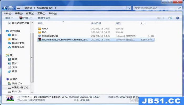Viewport: 184px width, 105px height.
Task: Click 大小: 4.92 GB in details pane
Action: pyautogui.click(x=81, y=100)
